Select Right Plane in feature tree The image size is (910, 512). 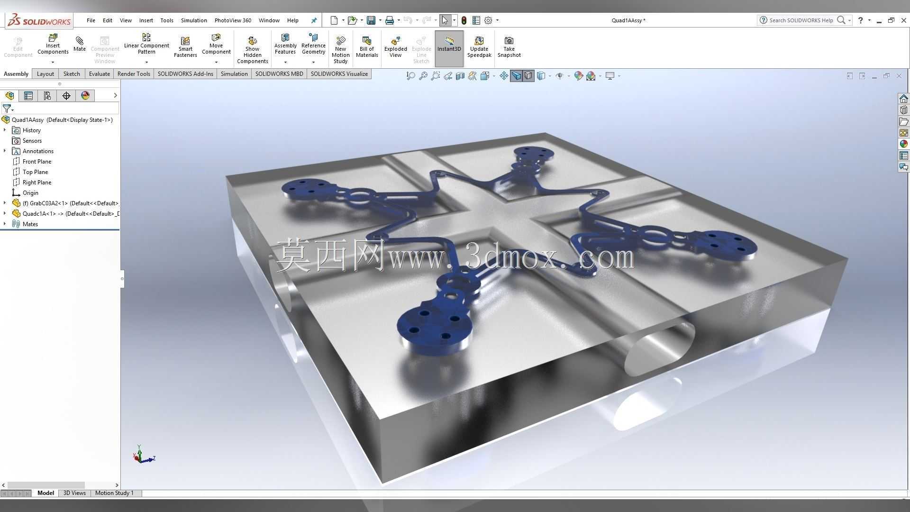[x=32, y=183]
